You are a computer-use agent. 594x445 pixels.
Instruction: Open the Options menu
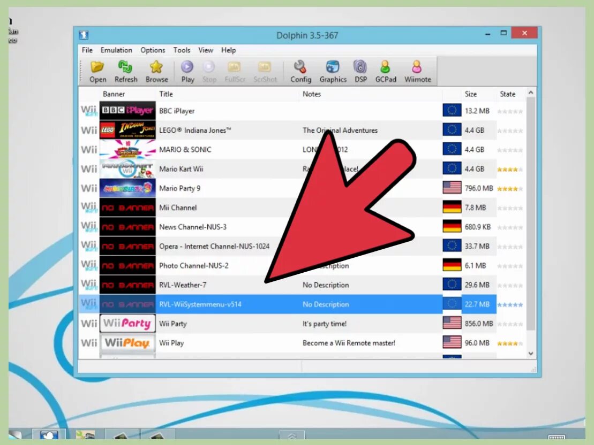click(x=153, y=50)
